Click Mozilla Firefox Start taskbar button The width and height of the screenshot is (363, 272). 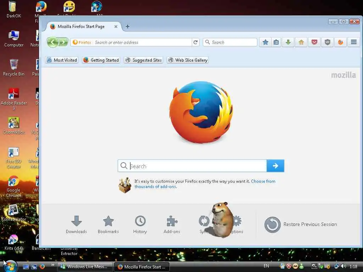(x=142, y=267)
